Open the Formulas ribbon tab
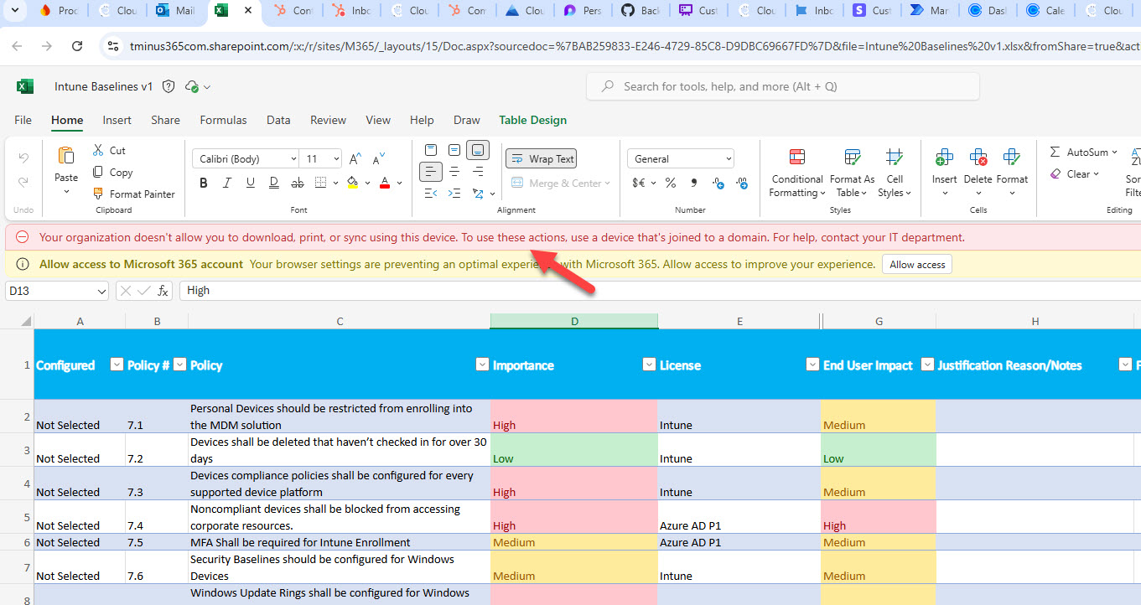 pyautogui.click(x=223, y=120)
